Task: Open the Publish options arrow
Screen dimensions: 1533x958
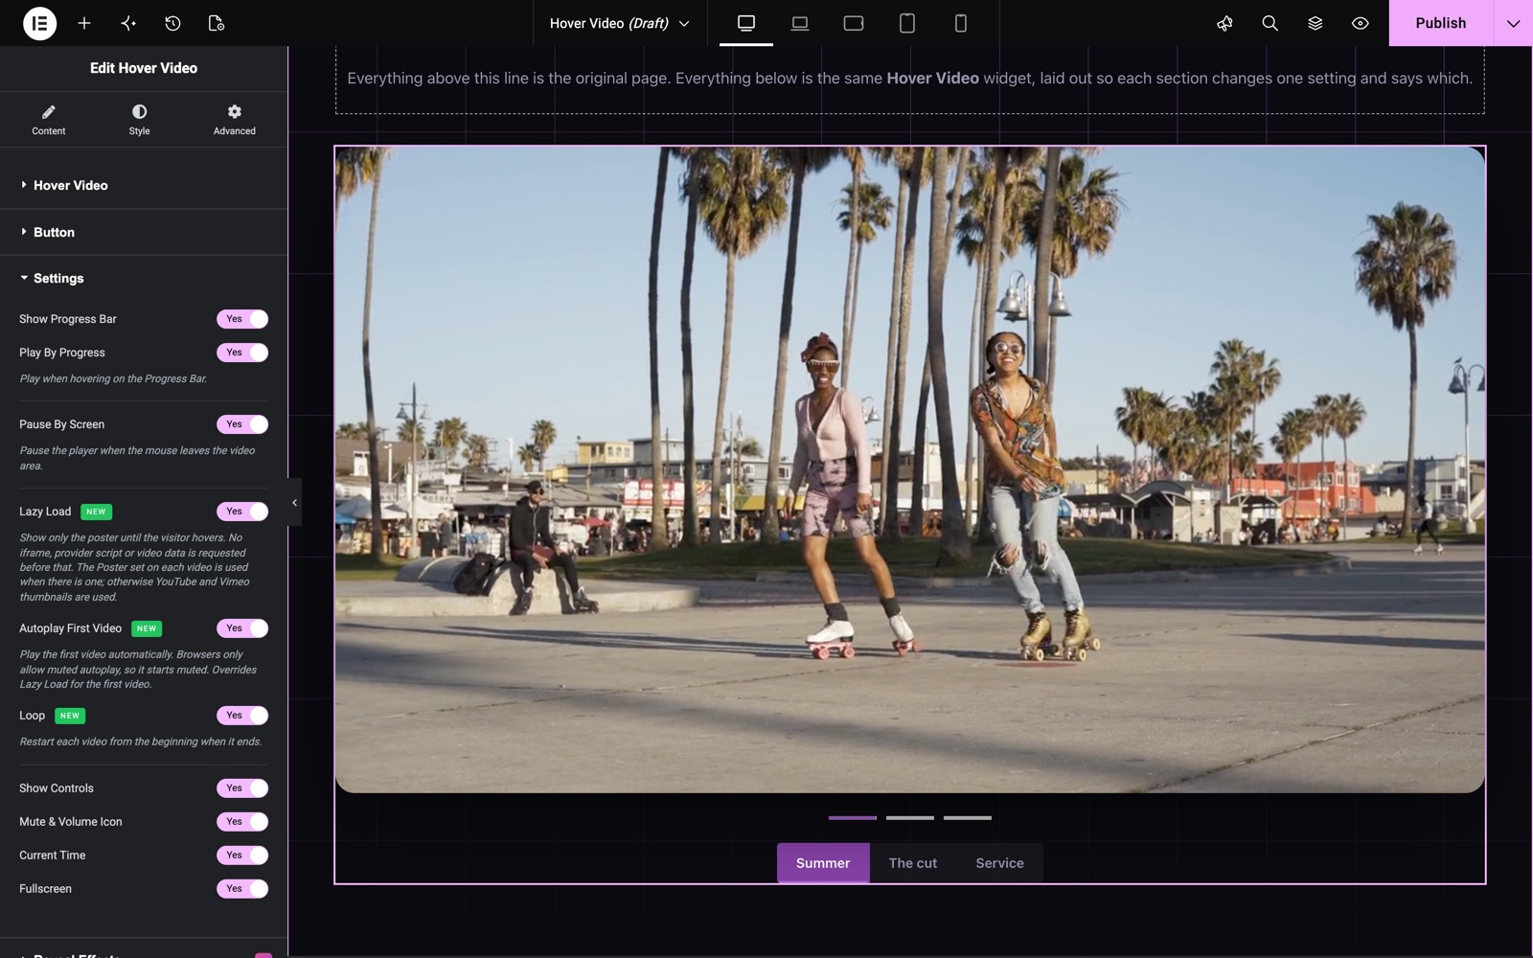Action: point(1513,23)
